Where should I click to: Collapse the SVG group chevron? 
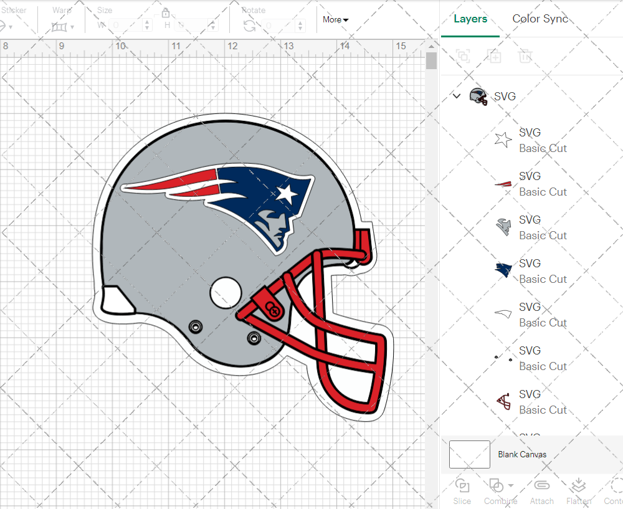pyautogui.click(x=457, y=96)
